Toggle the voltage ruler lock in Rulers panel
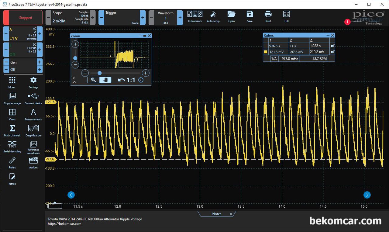 coord(332,52)
